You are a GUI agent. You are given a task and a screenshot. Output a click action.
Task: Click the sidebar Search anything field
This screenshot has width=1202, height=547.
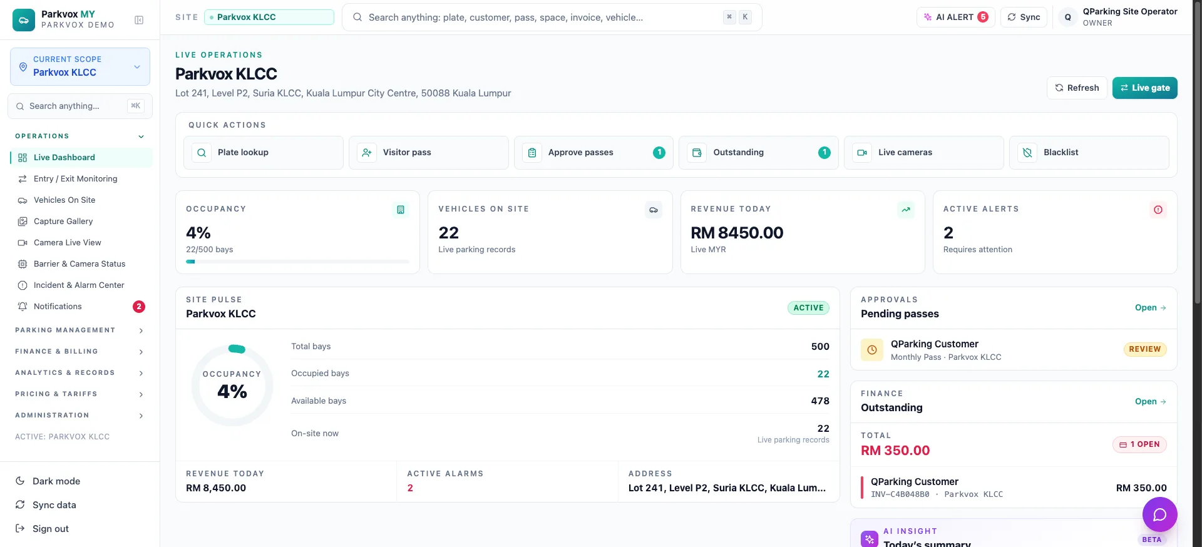click(80, 106)
